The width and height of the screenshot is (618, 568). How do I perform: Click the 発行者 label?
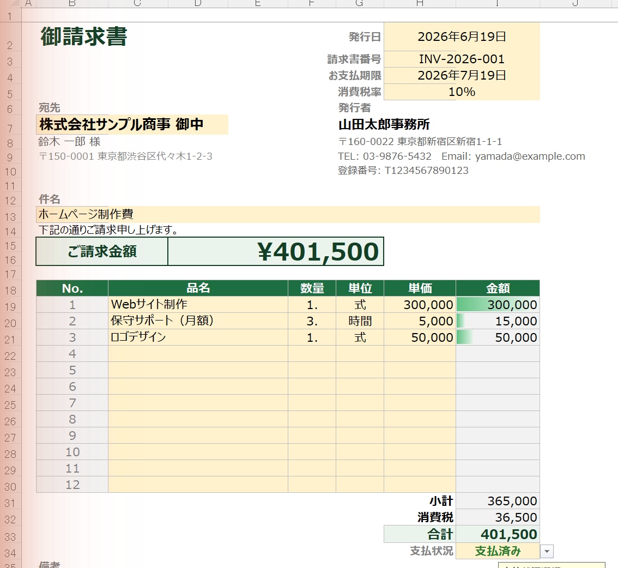tap(354, 107)
